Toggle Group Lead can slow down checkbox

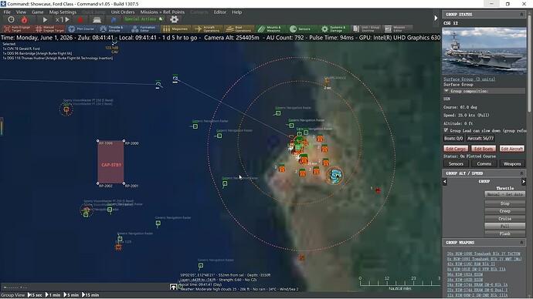click(x=446, y=130)
